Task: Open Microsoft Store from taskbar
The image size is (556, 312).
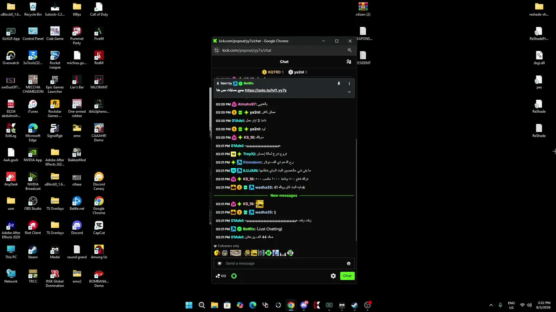Action: click(227, 305)
